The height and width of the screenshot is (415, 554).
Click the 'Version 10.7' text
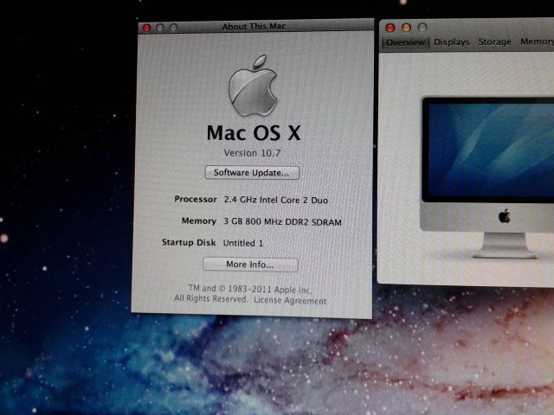tap(252, 153)
